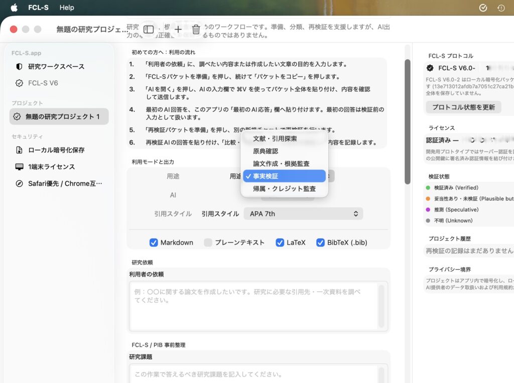Delete project using the trash icon
The width and height of the screenshot is (514, 383).
coord(196,30)
